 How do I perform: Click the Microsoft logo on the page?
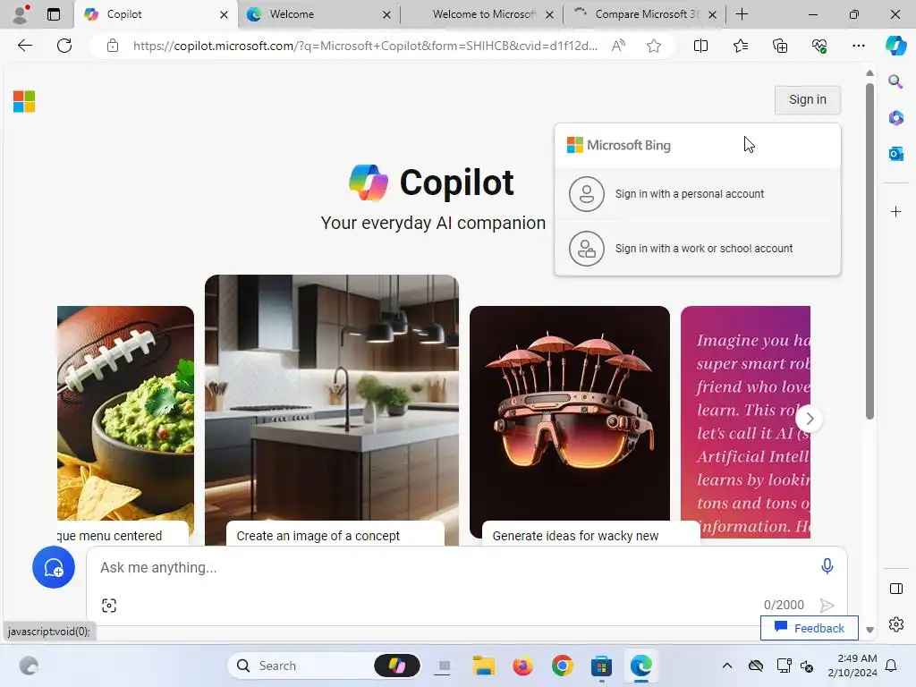coord(24,102)
